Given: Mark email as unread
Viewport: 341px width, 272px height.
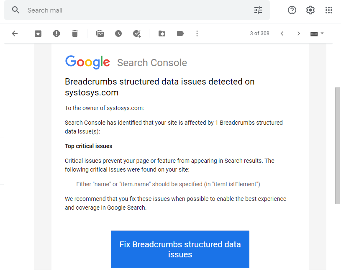Looking at the screenshot, I should 100,33.
